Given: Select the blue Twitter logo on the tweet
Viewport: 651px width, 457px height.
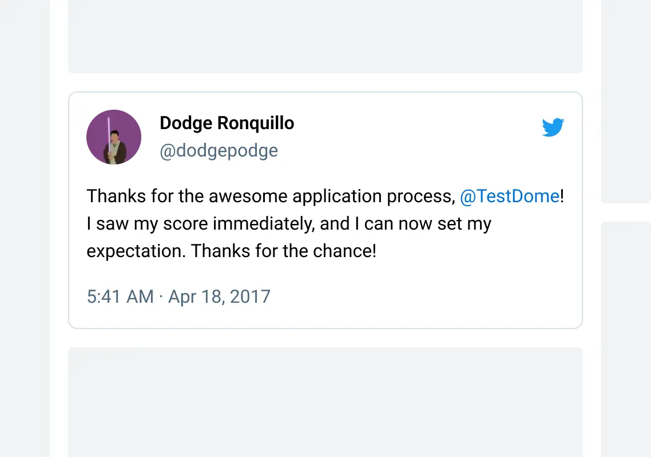Looking at the screenshot, I should (x=553, y=127).
